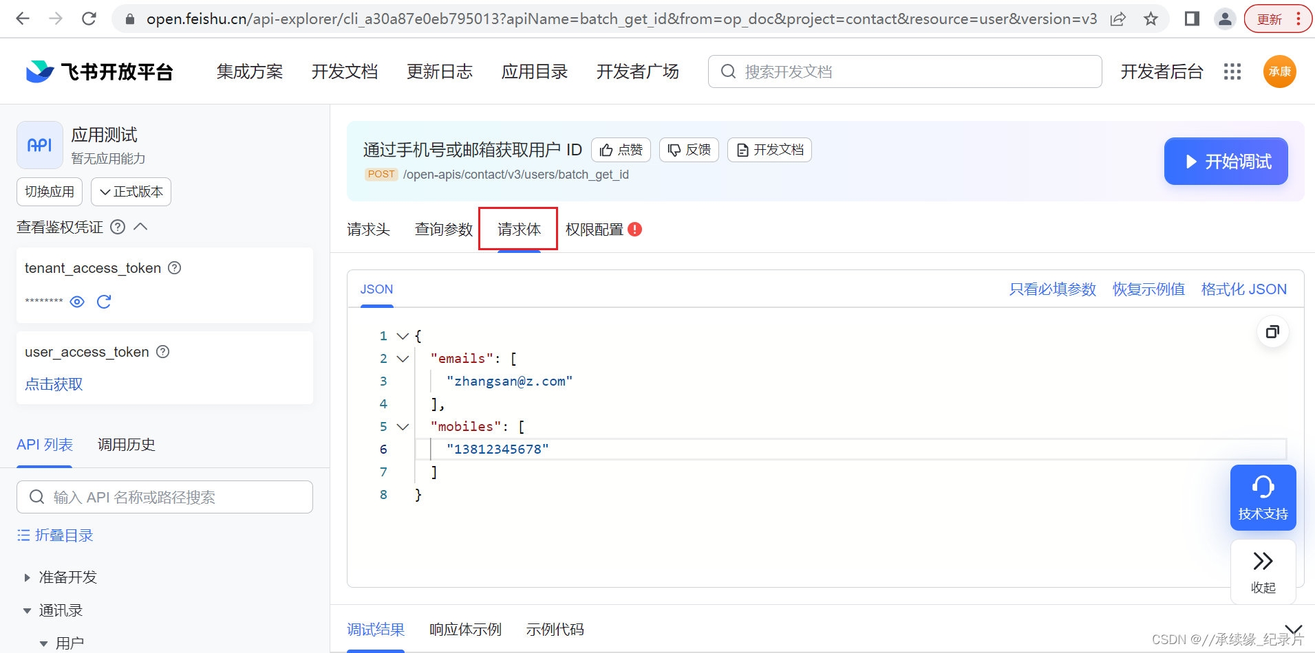This screenshot has width=1315, height=653.
Task: Click the site lock icon in address bar
Action: pyautogui.click(x=129, y=19)
